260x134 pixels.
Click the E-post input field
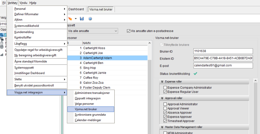click(223, 65)
